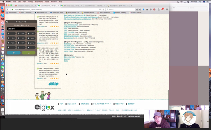Click the green call button on dial pad
211x130 pixels.
pyautogui.click(x=29, y=53)
